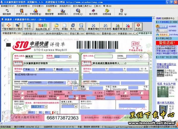The height and width of the screenshot is (129, 178).
Task: Open 嘉兴新马其诺机 ad link
Action: [166, 103]
